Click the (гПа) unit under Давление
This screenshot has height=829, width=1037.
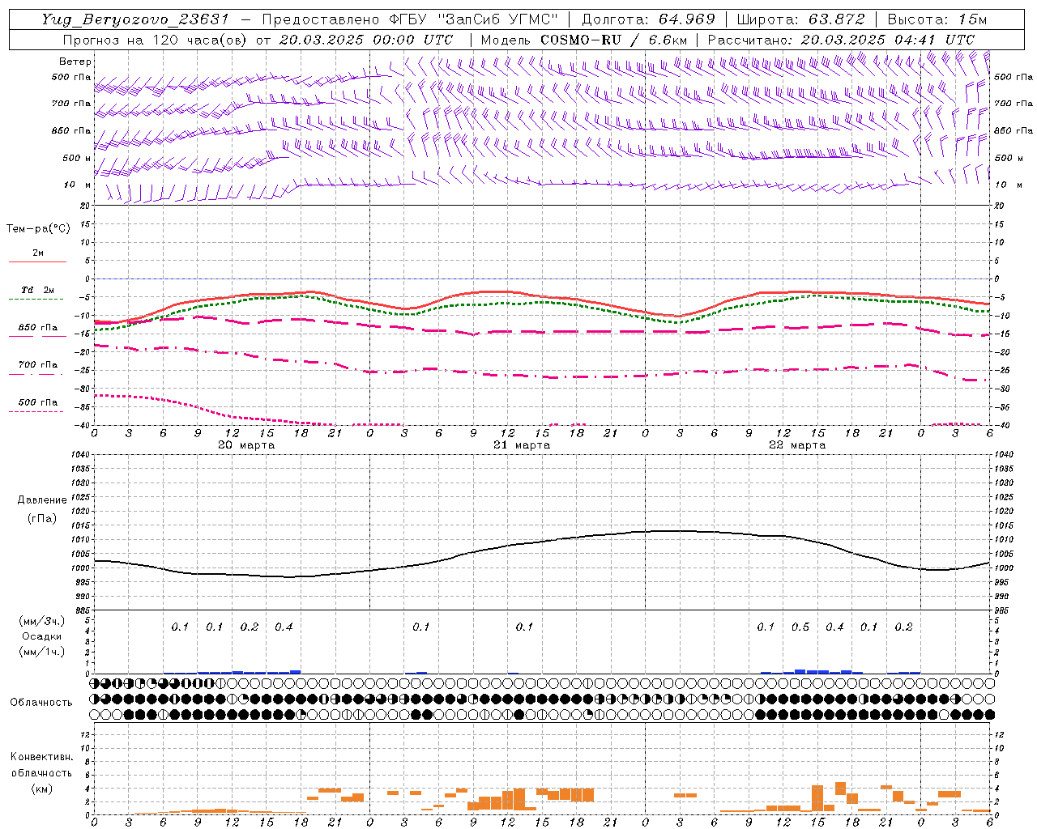coord(42,518)
